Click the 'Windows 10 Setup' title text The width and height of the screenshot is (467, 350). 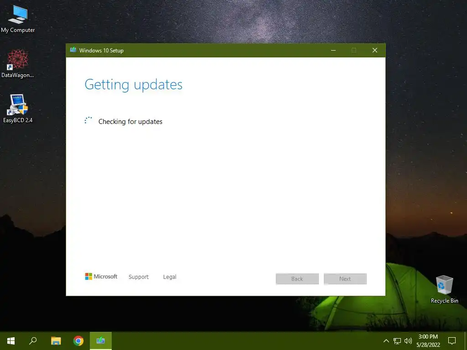coord(101,50)
